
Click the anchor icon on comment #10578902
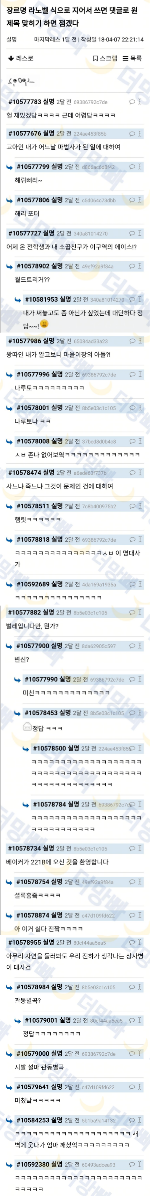(x=140, y=266)
